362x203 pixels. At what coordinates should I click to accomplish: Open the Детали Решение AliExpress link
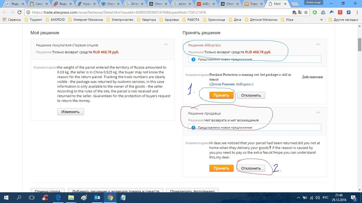(231, 84)
